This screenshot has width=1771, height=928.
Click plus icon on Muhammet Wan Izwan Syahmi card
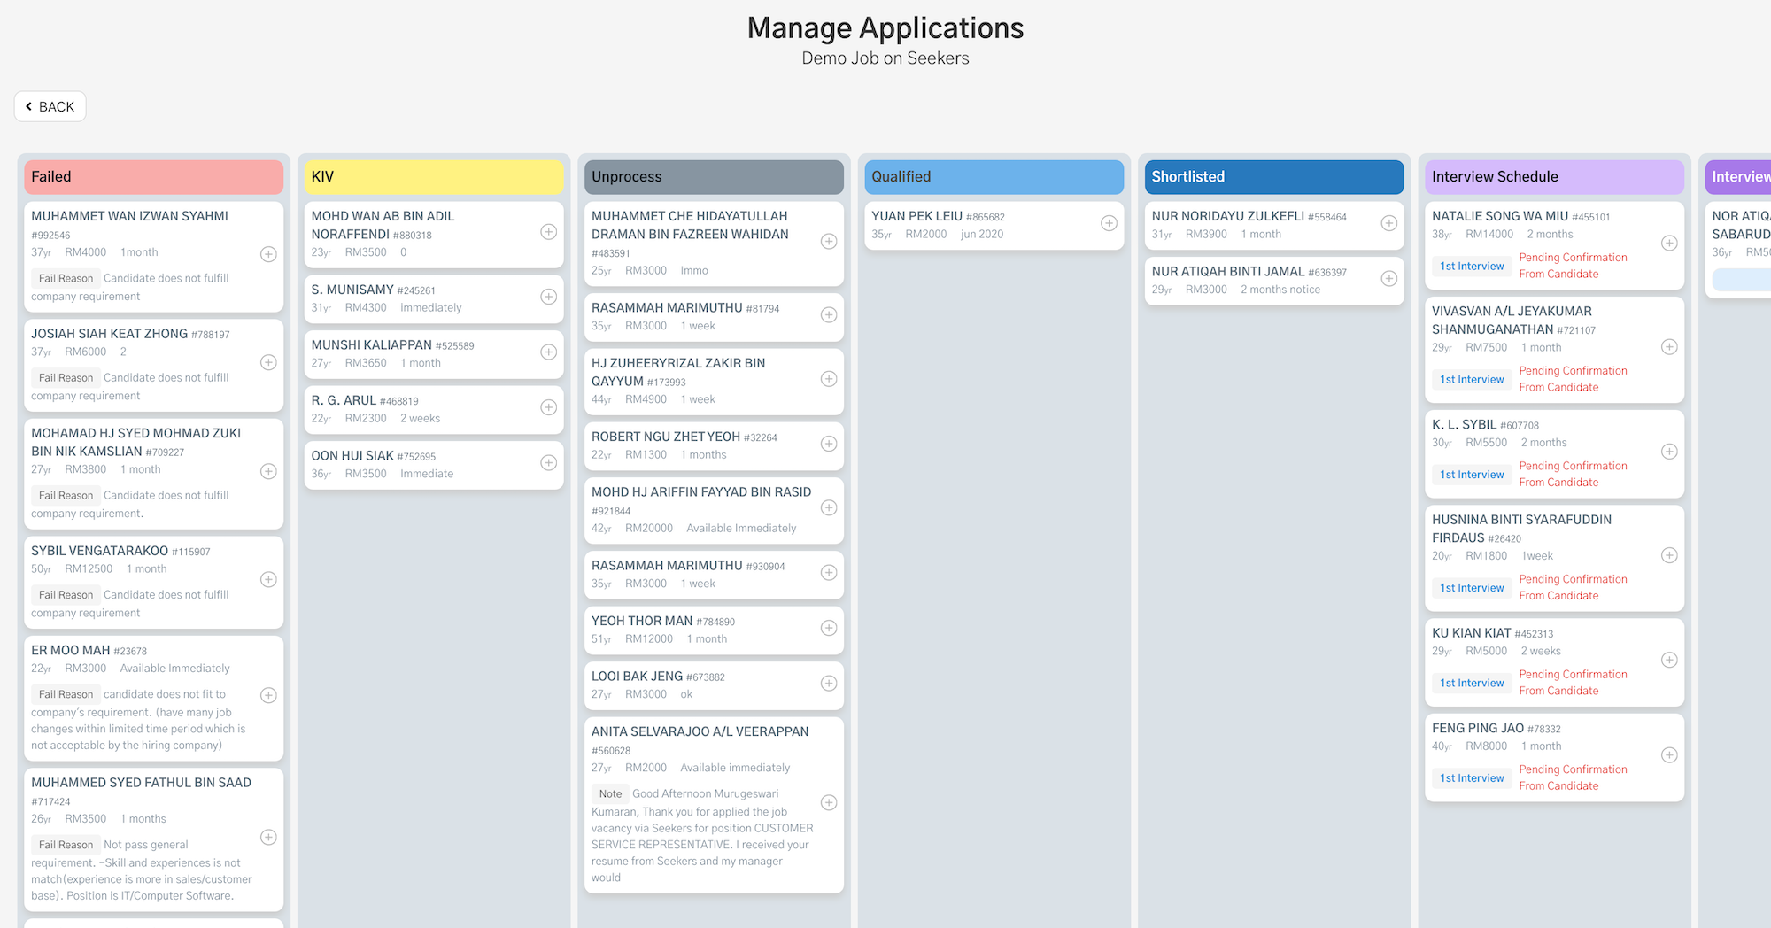point(268,254)
